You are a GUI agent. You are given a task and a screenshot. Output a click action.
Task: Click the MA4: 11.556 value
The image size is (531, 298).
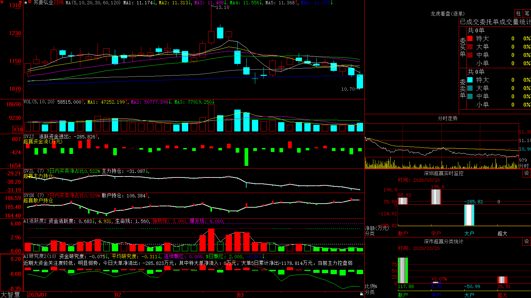(244, 3)
